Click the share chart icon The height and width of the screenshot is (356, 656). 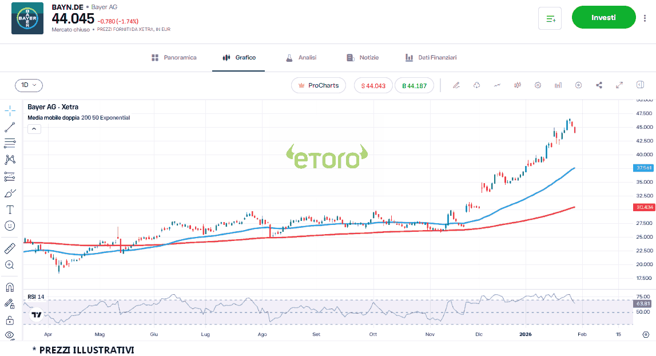pos(599,85)
